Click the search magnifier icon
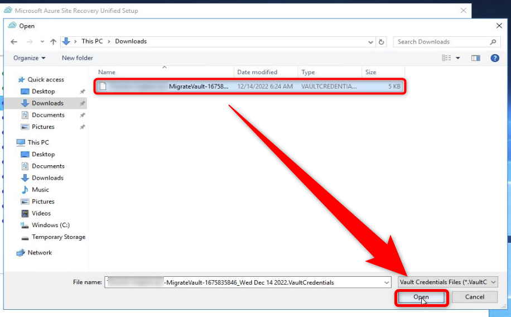 pos(493,42)
